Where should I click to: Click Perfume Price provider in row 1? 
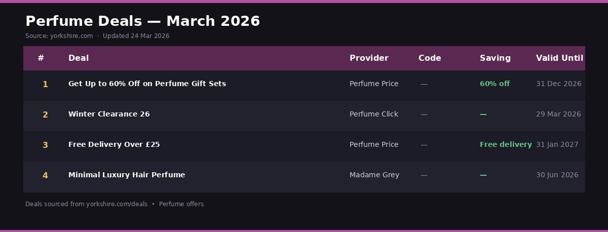(373, 84)
